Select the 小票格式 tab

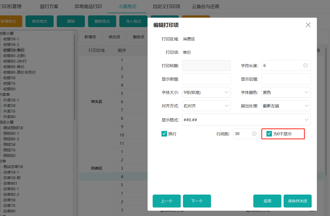coord(127,7)
